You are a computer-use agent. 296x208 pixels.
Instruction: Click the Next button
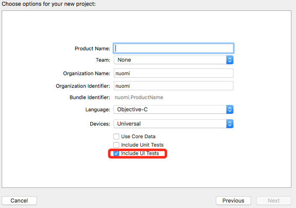click(274, 201)
